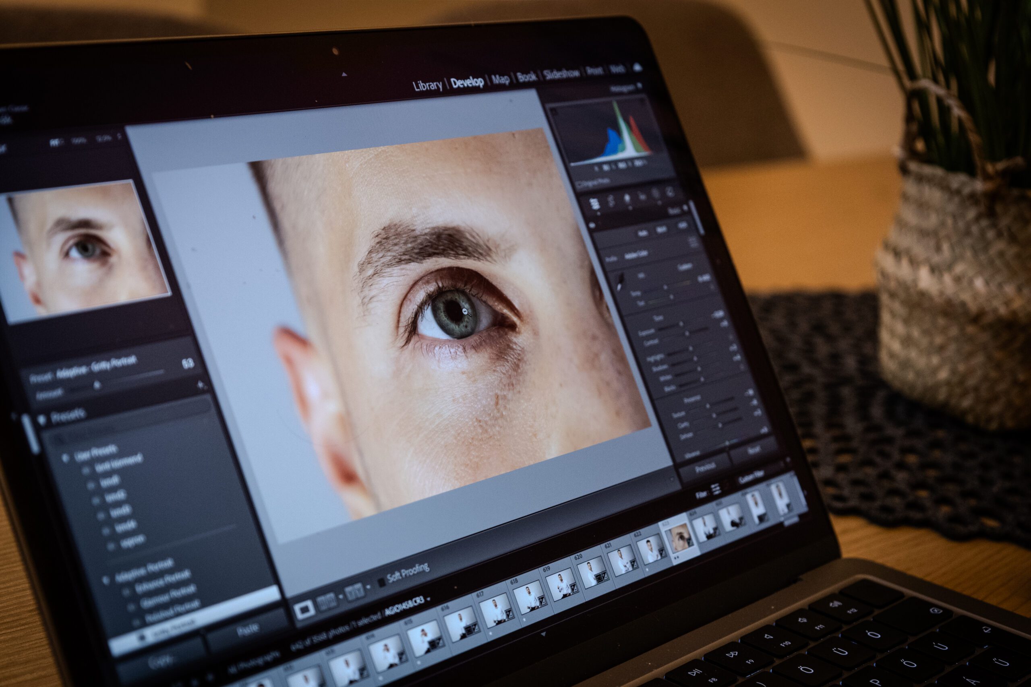Select the Crop overlay tool
Viewport: 1031px width, 687px height.
[611, 201]
